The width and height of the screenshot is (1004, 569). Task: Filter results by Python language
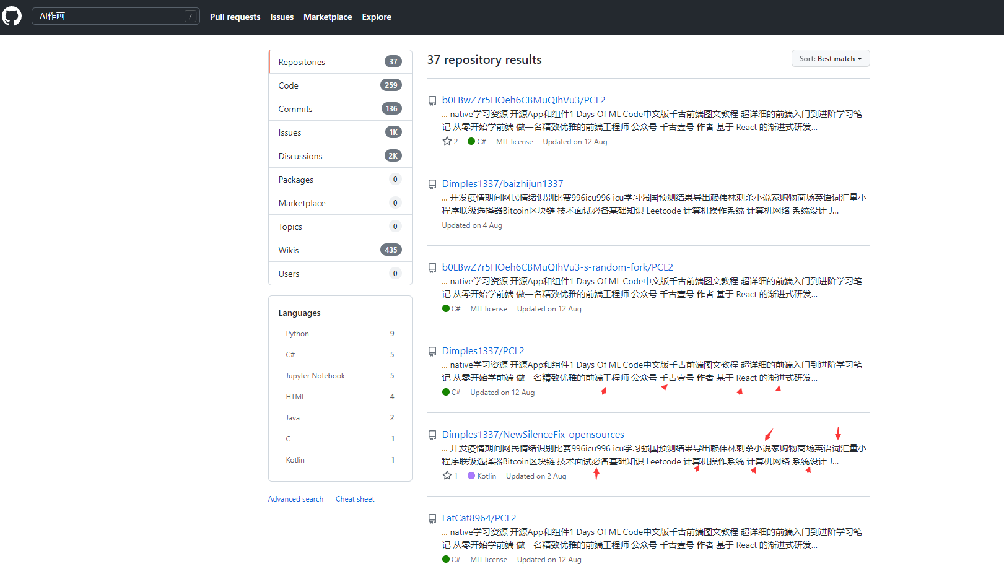coord(297,333)
